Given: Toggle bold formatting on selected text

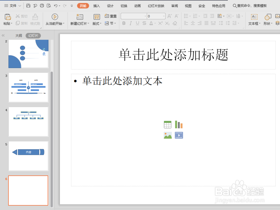Looking at the screenshot, I should (x=124, y=23).
